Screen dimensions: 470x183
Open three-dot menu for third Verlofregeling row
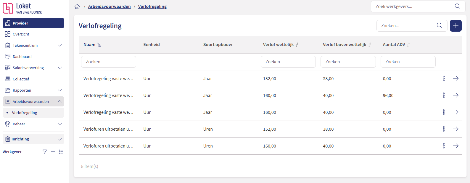(x=444, y=112)
